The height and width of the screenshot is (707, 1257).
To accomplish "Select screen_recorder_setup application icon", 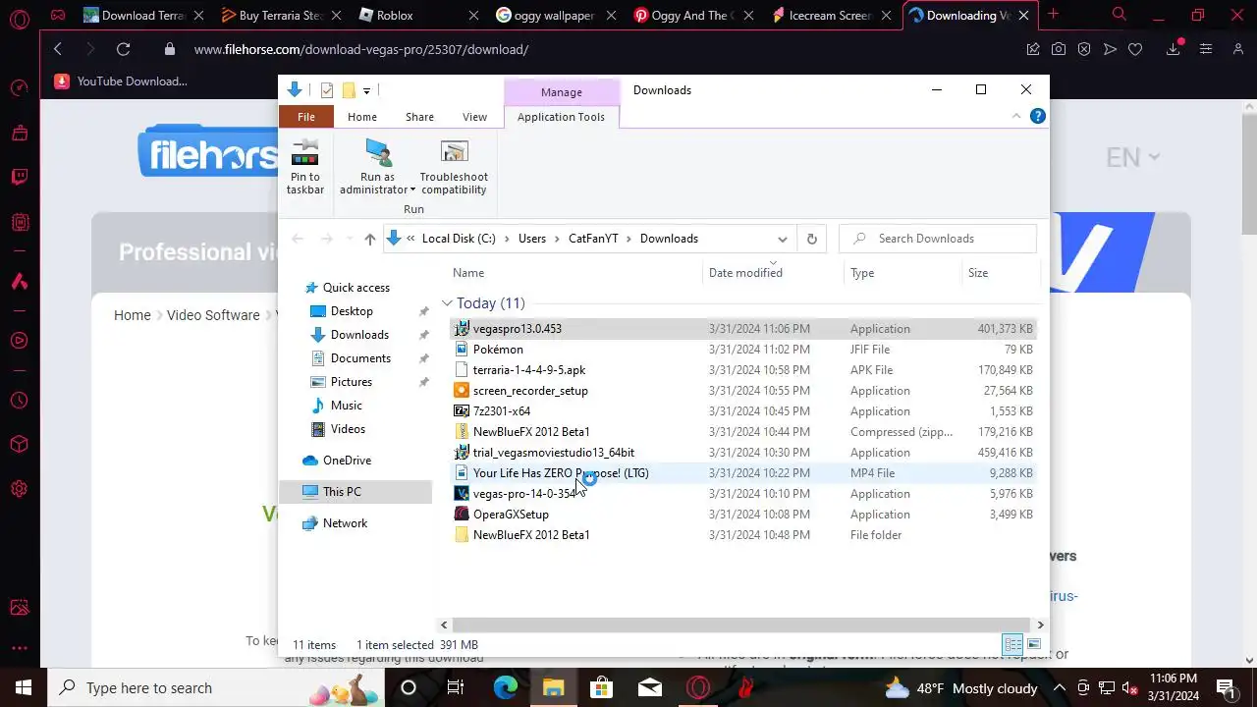I will point(462,391).
